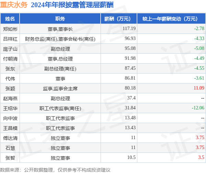
Task: Click the position 职工代表监事(离任)
Action: (60, 108)
